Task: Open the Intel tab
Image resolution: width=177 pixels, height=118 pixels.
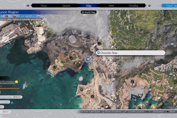Action: pos(111,6)
